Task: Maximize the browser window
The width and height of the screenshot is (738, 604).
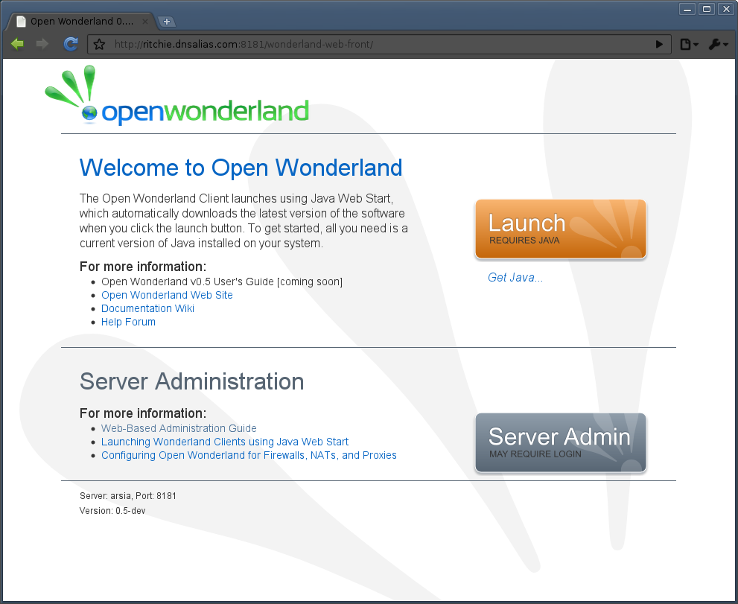Action: tap(707, 9)
